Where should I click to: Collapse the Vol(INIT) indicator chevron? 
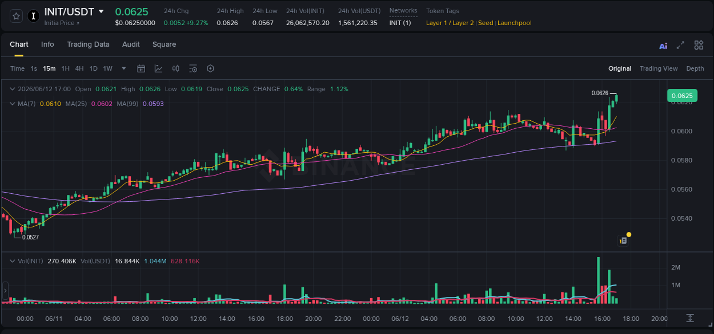tap(13, 261)
